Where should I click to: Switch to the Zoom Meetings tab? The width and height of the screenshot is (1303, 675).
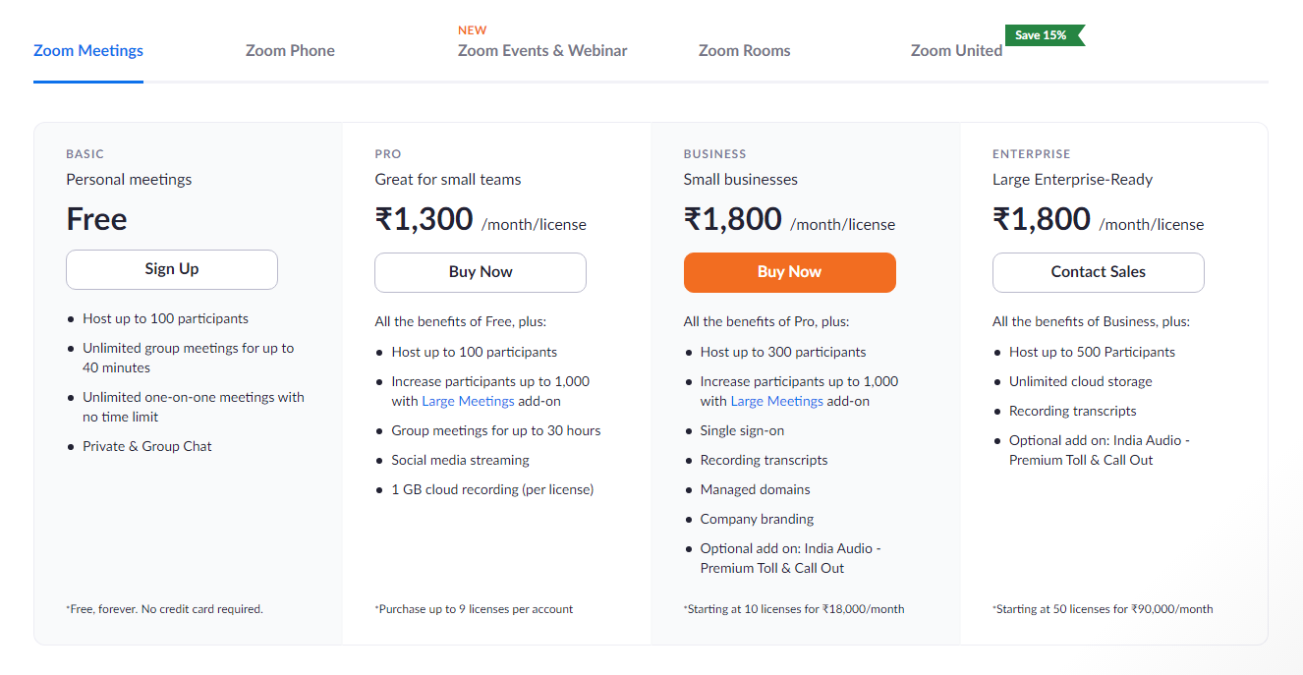88,50
